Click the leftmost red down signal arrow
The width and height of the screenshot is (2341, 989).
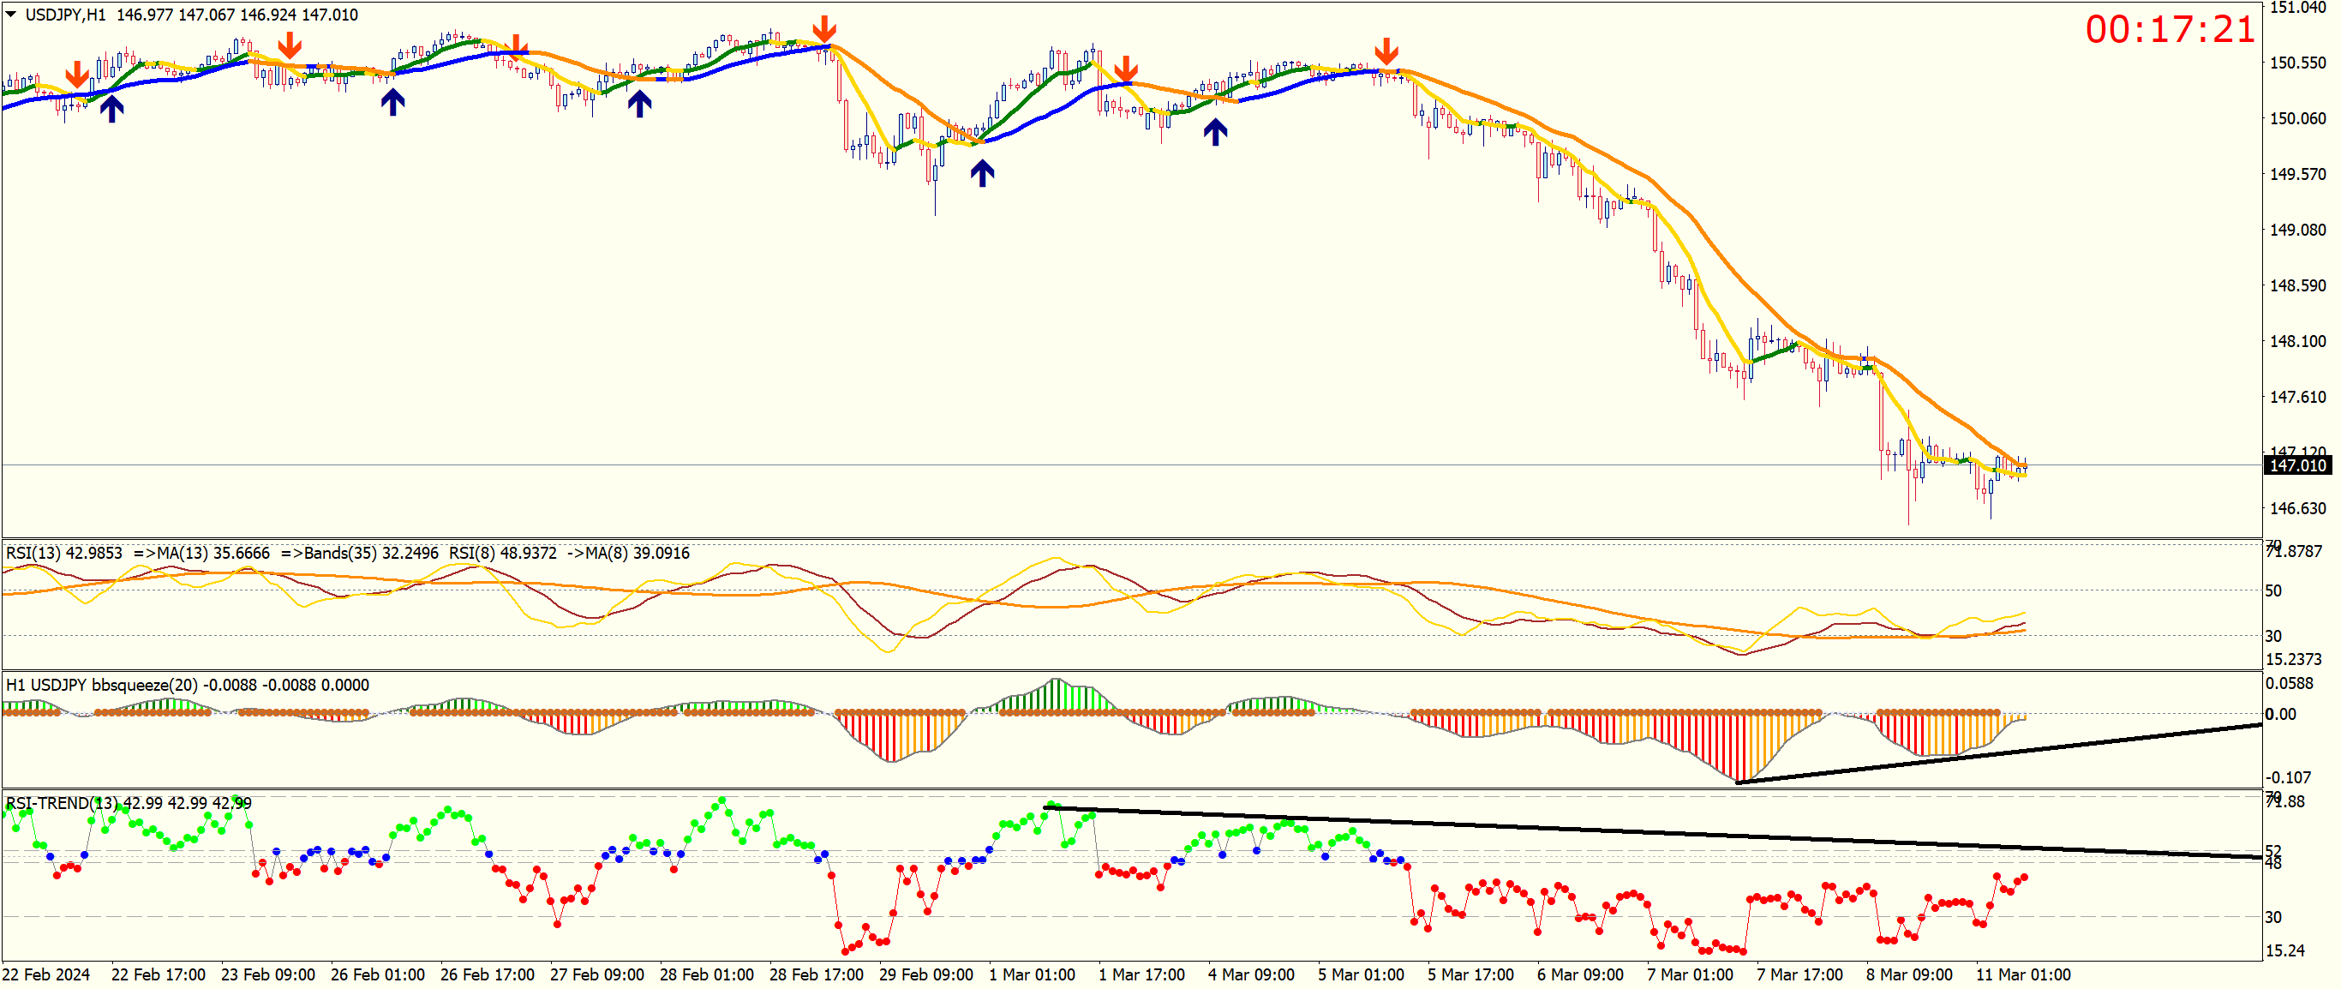[77, 75]
